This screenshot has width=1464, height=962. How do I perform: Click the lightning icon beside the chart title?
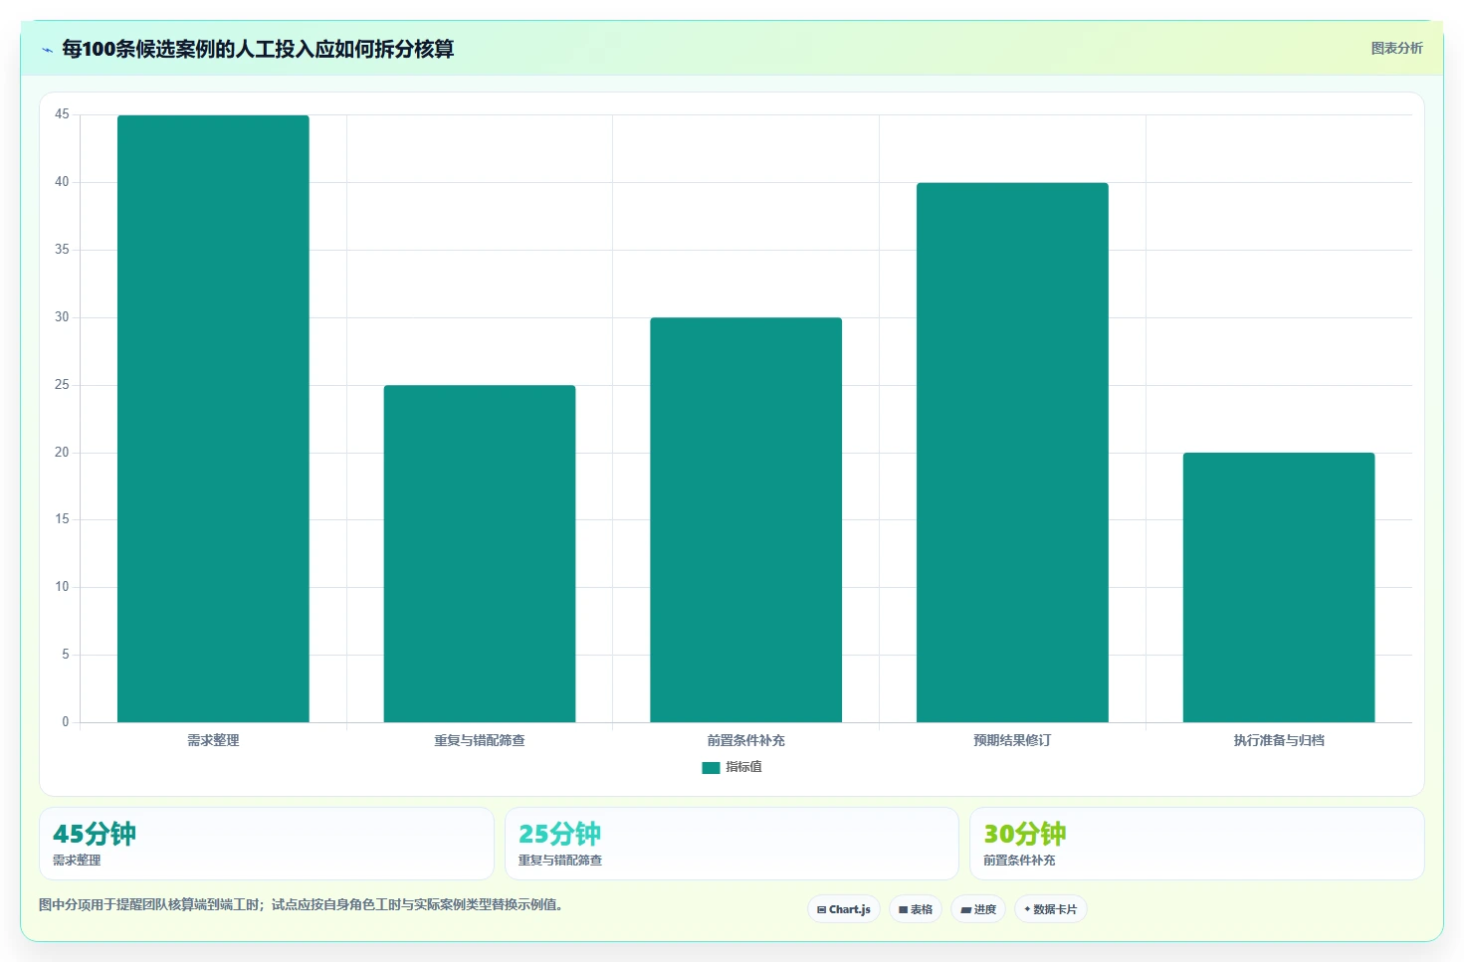click(x=48, y=50)
